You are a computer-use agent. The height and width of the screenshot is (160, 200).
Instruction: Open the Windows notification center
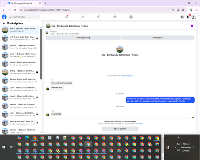coord(195,147)
